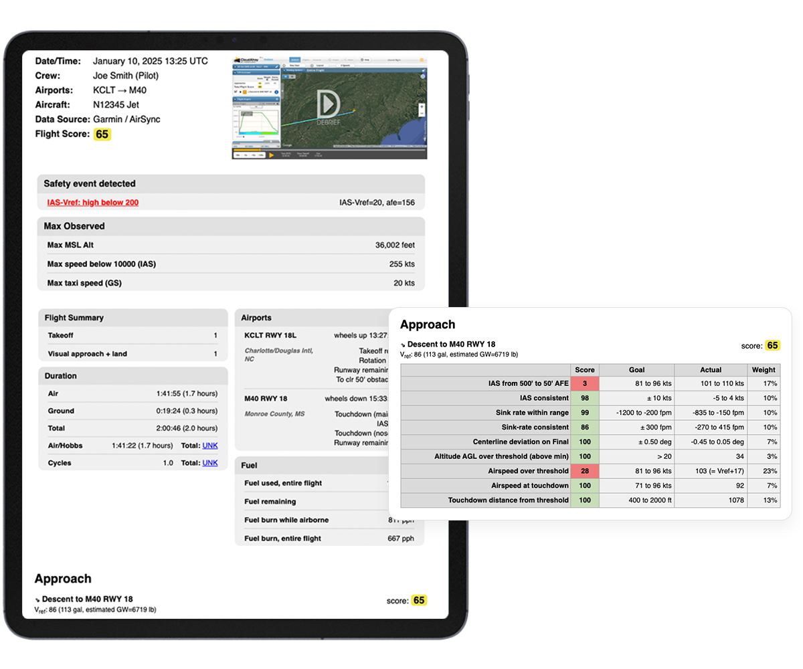The height and width of the screenshot is (669, 803).
Task: Click the map zoom-out minus icon
Action: click(x=422, y=113)
